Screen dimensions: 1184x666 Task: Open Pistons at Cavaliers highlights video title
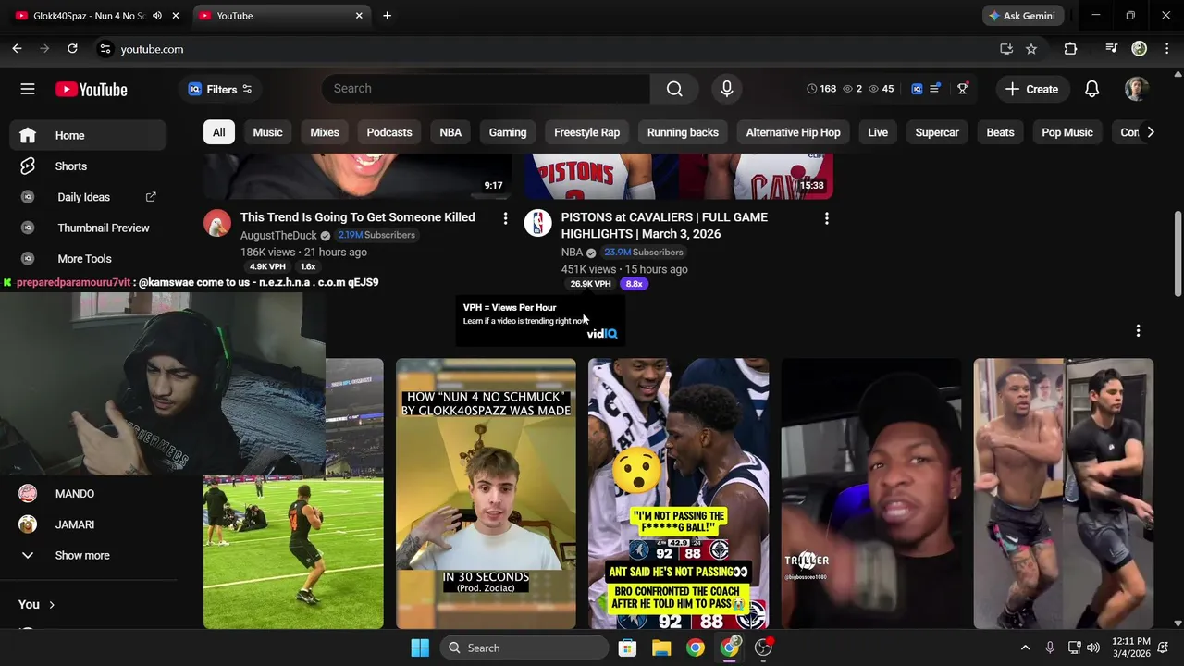coord(664,226)
